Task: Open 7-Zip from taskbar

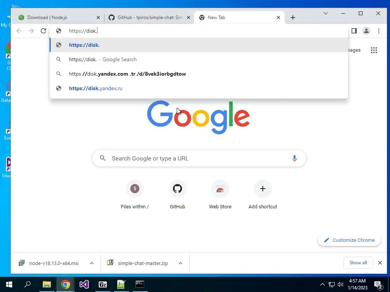Action: tap(103, 284)
